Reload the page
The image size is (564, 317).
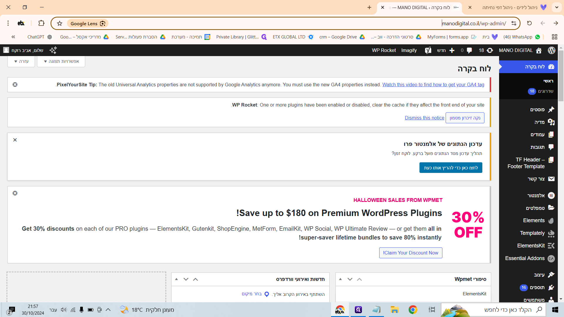click(529, 23)
